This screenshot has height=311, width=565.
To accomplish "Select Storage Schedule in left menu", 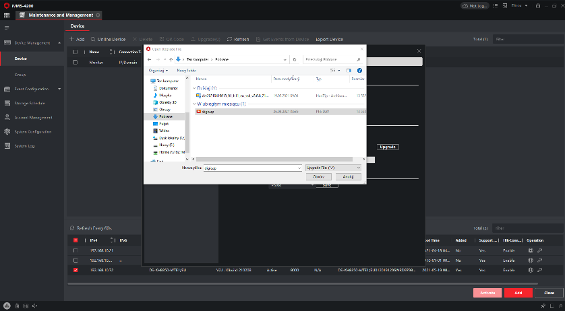I will pos(30,103).
